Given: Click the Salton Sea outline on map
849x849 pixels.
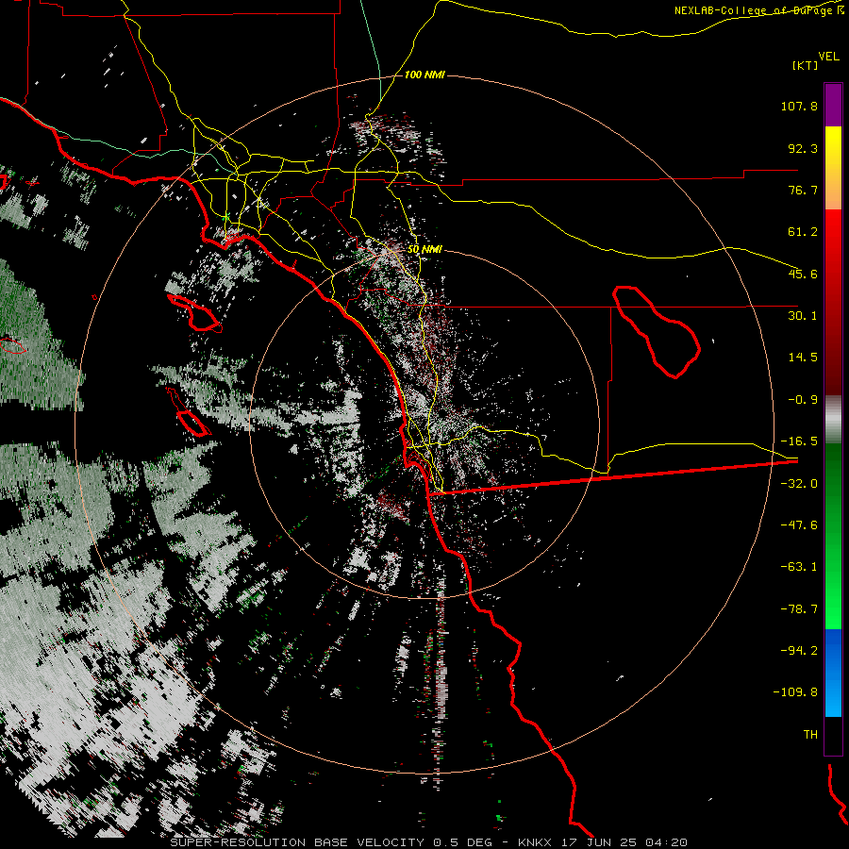Looking at the screenshot, I should [x=657, y=331].
